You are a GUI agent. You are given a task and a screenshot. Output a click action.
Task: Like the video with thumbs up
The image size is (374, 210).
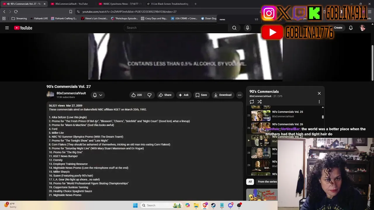click(136, 95)
